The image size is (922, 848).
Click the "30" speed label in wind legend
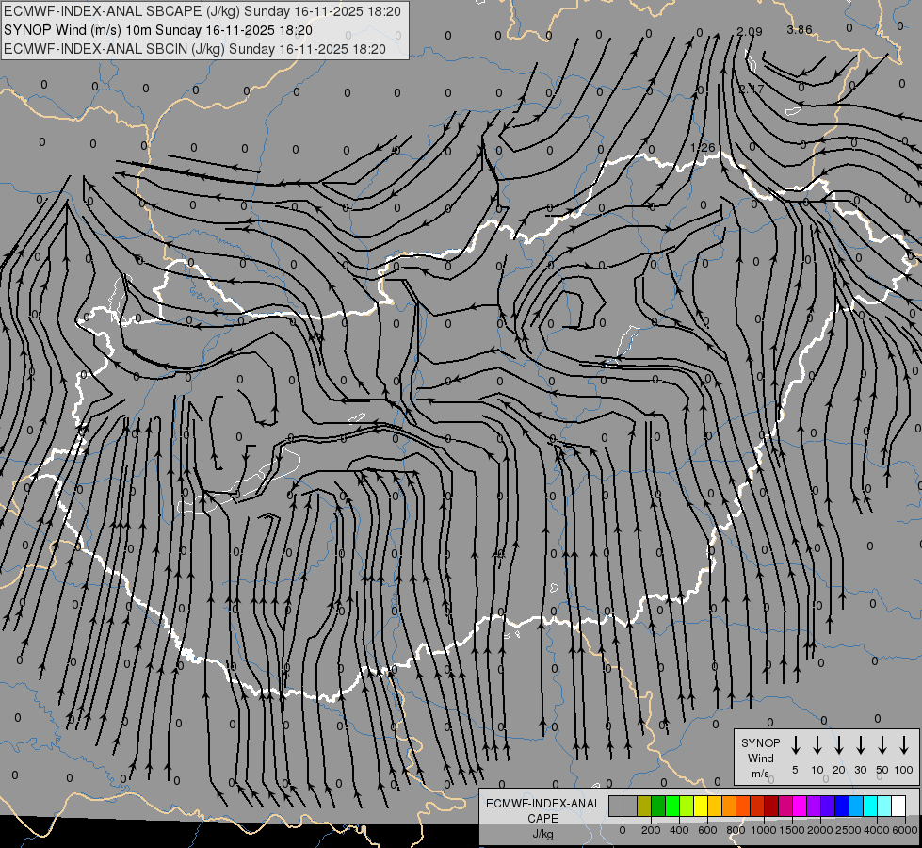coord(860,770)
